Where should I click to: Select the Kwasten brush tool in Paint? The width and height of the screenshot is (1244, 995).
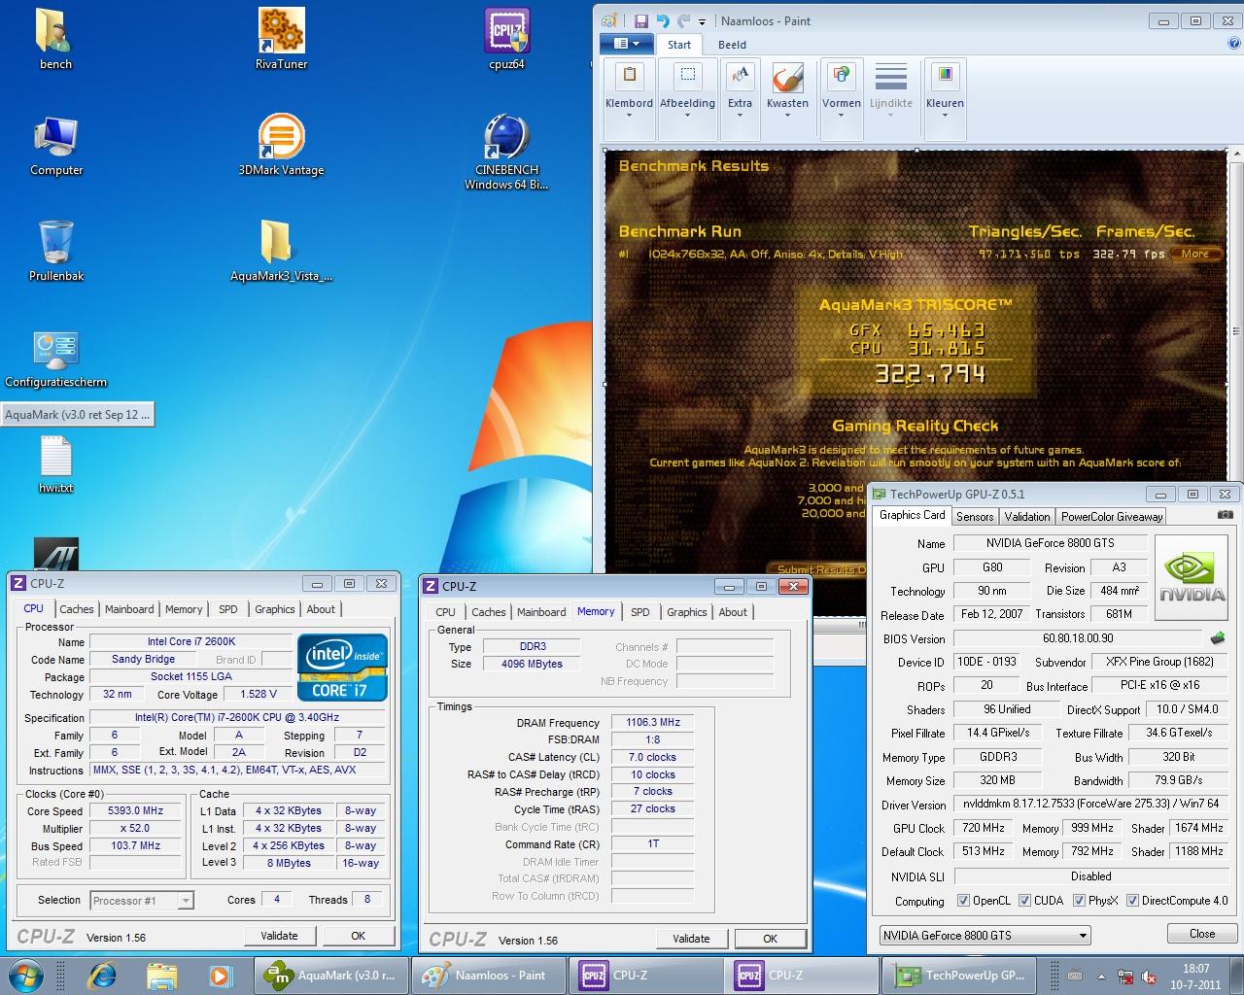pos(787,91)
